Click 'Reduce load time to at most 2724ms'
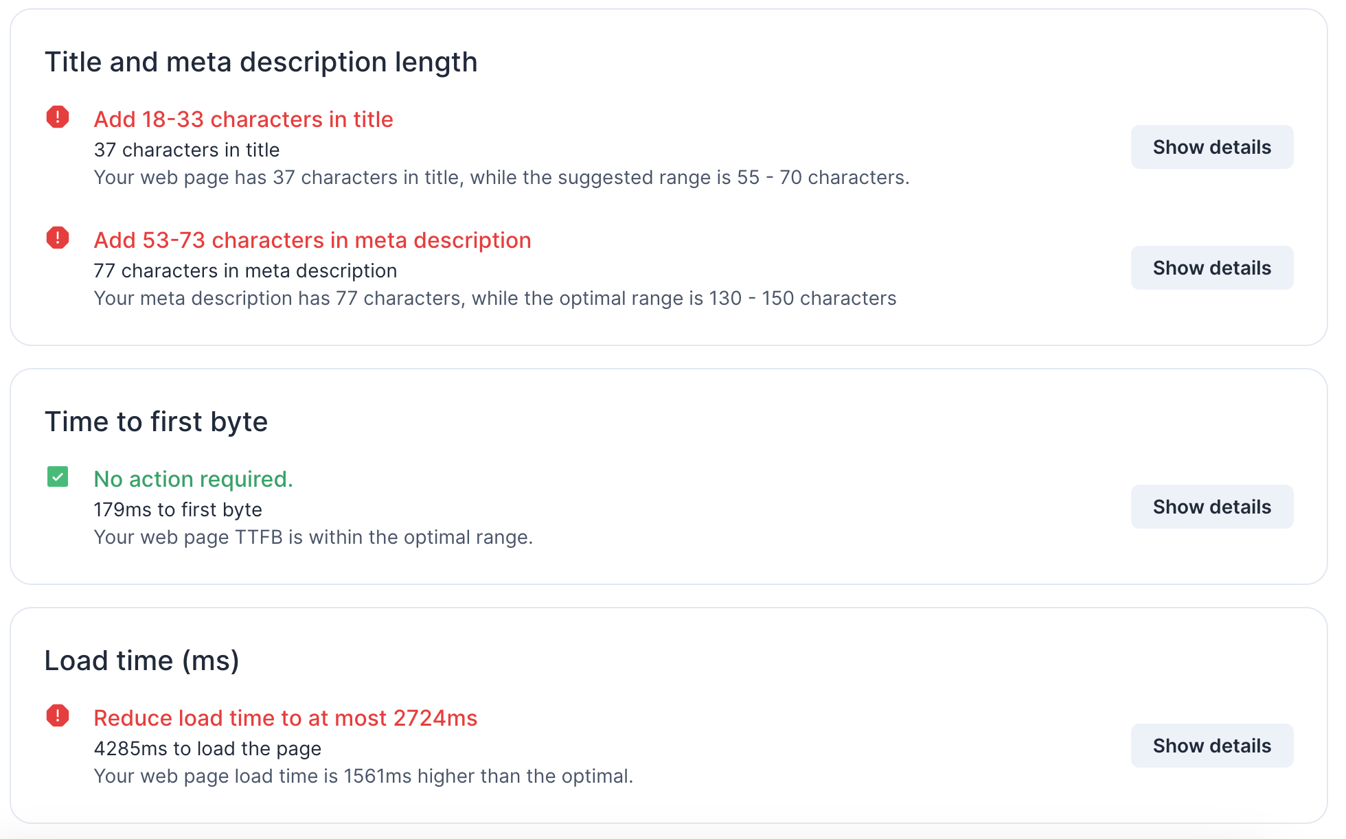Viewport: 1346px width, 839px height. [x=285, y=718]
